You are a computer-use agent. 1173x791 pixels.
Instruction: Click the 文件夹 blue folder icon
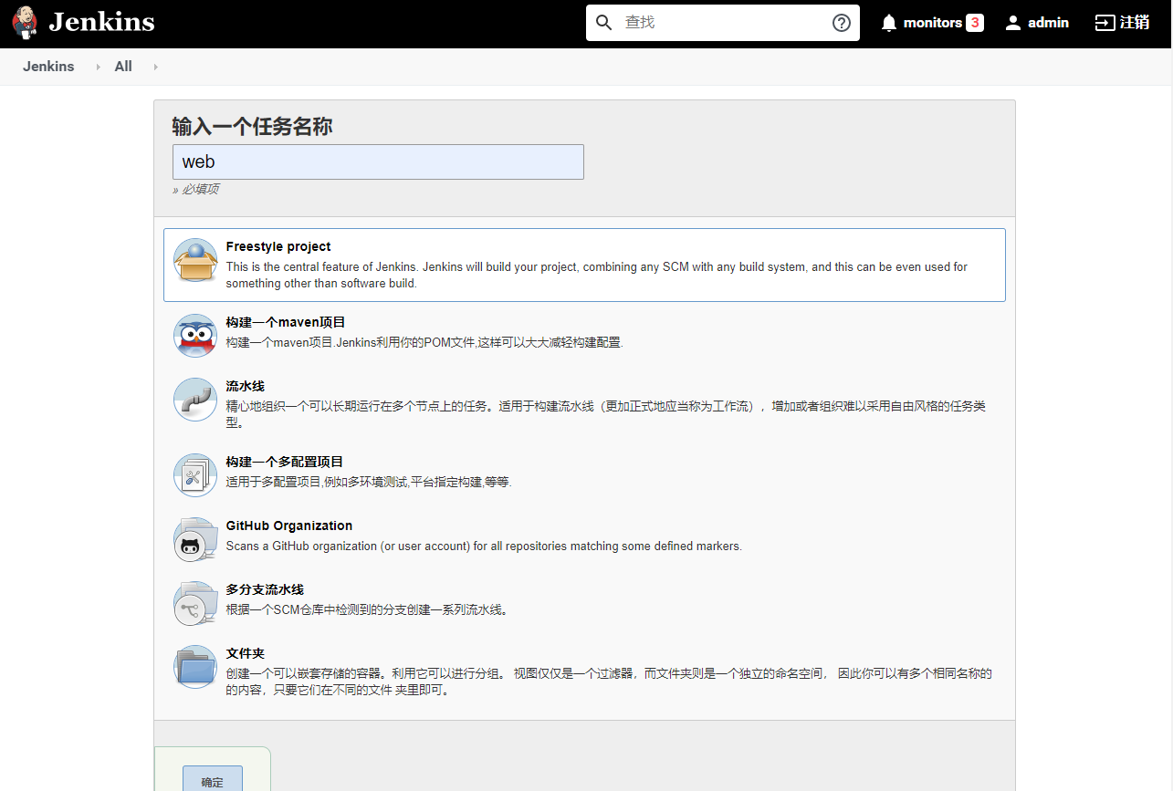pyautogui.click(x=194, y=666)
